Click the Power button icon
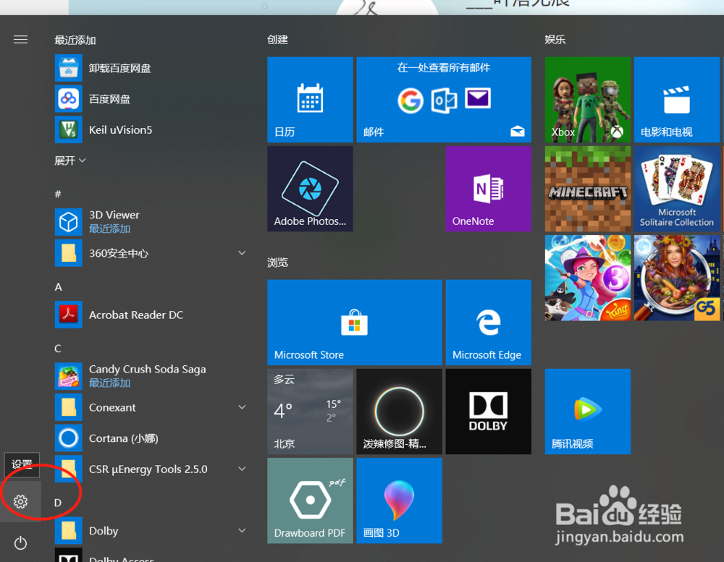Viewport: 724px width, 562px height. [20, 543]
